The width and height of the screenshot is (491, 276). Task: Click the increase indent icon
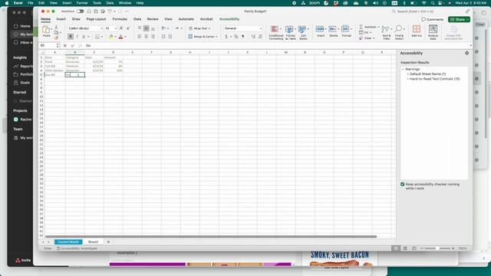click(170, 37)
